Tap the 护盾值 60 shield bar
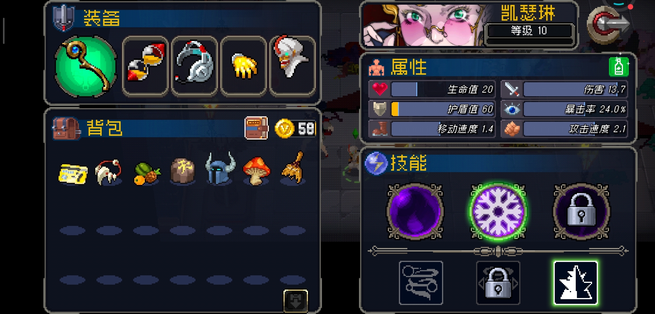 (432, 109)
